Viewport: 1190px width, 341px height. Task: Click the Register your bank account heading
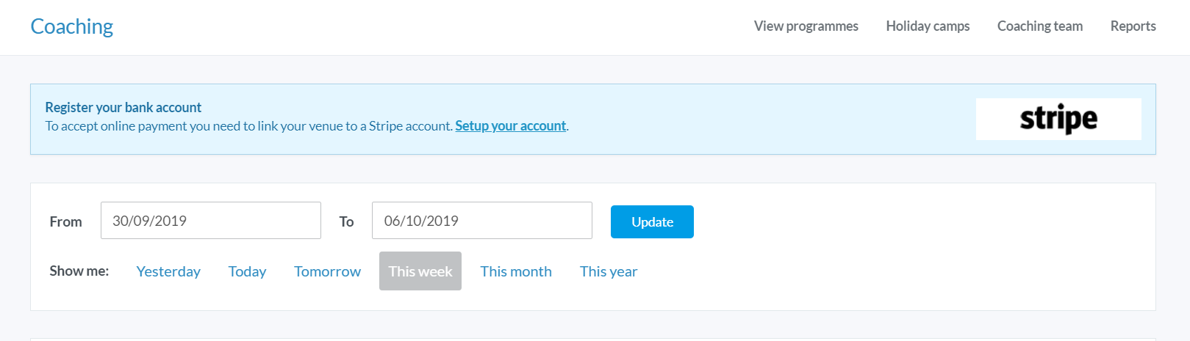pos(123,107)
